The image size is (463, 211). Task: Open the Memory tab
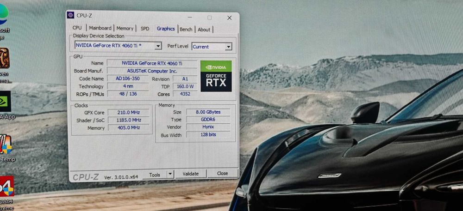point(125,28)
